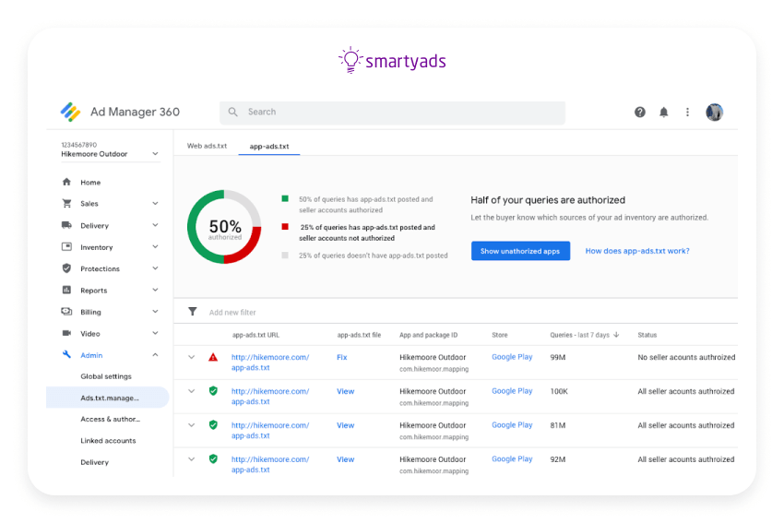784x523 pixels.
Task: Click the Inventory icon in sidebar
Action: 66,246
